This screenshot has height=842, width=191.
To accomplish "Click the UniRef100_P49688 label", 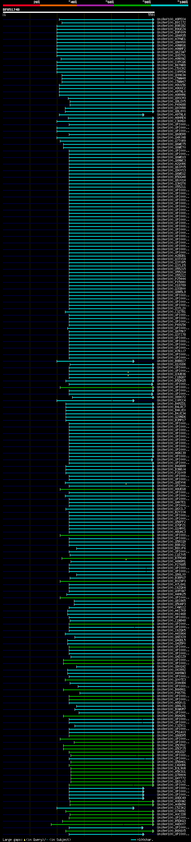I will point(171,105).
